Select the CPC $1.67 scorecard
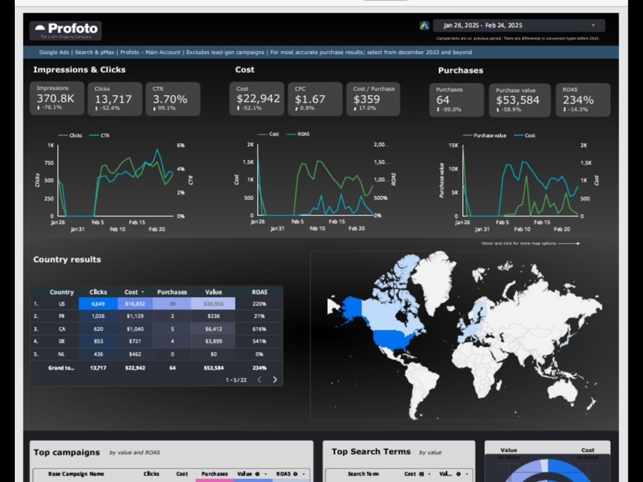The image size is (643, 482). 315,99
